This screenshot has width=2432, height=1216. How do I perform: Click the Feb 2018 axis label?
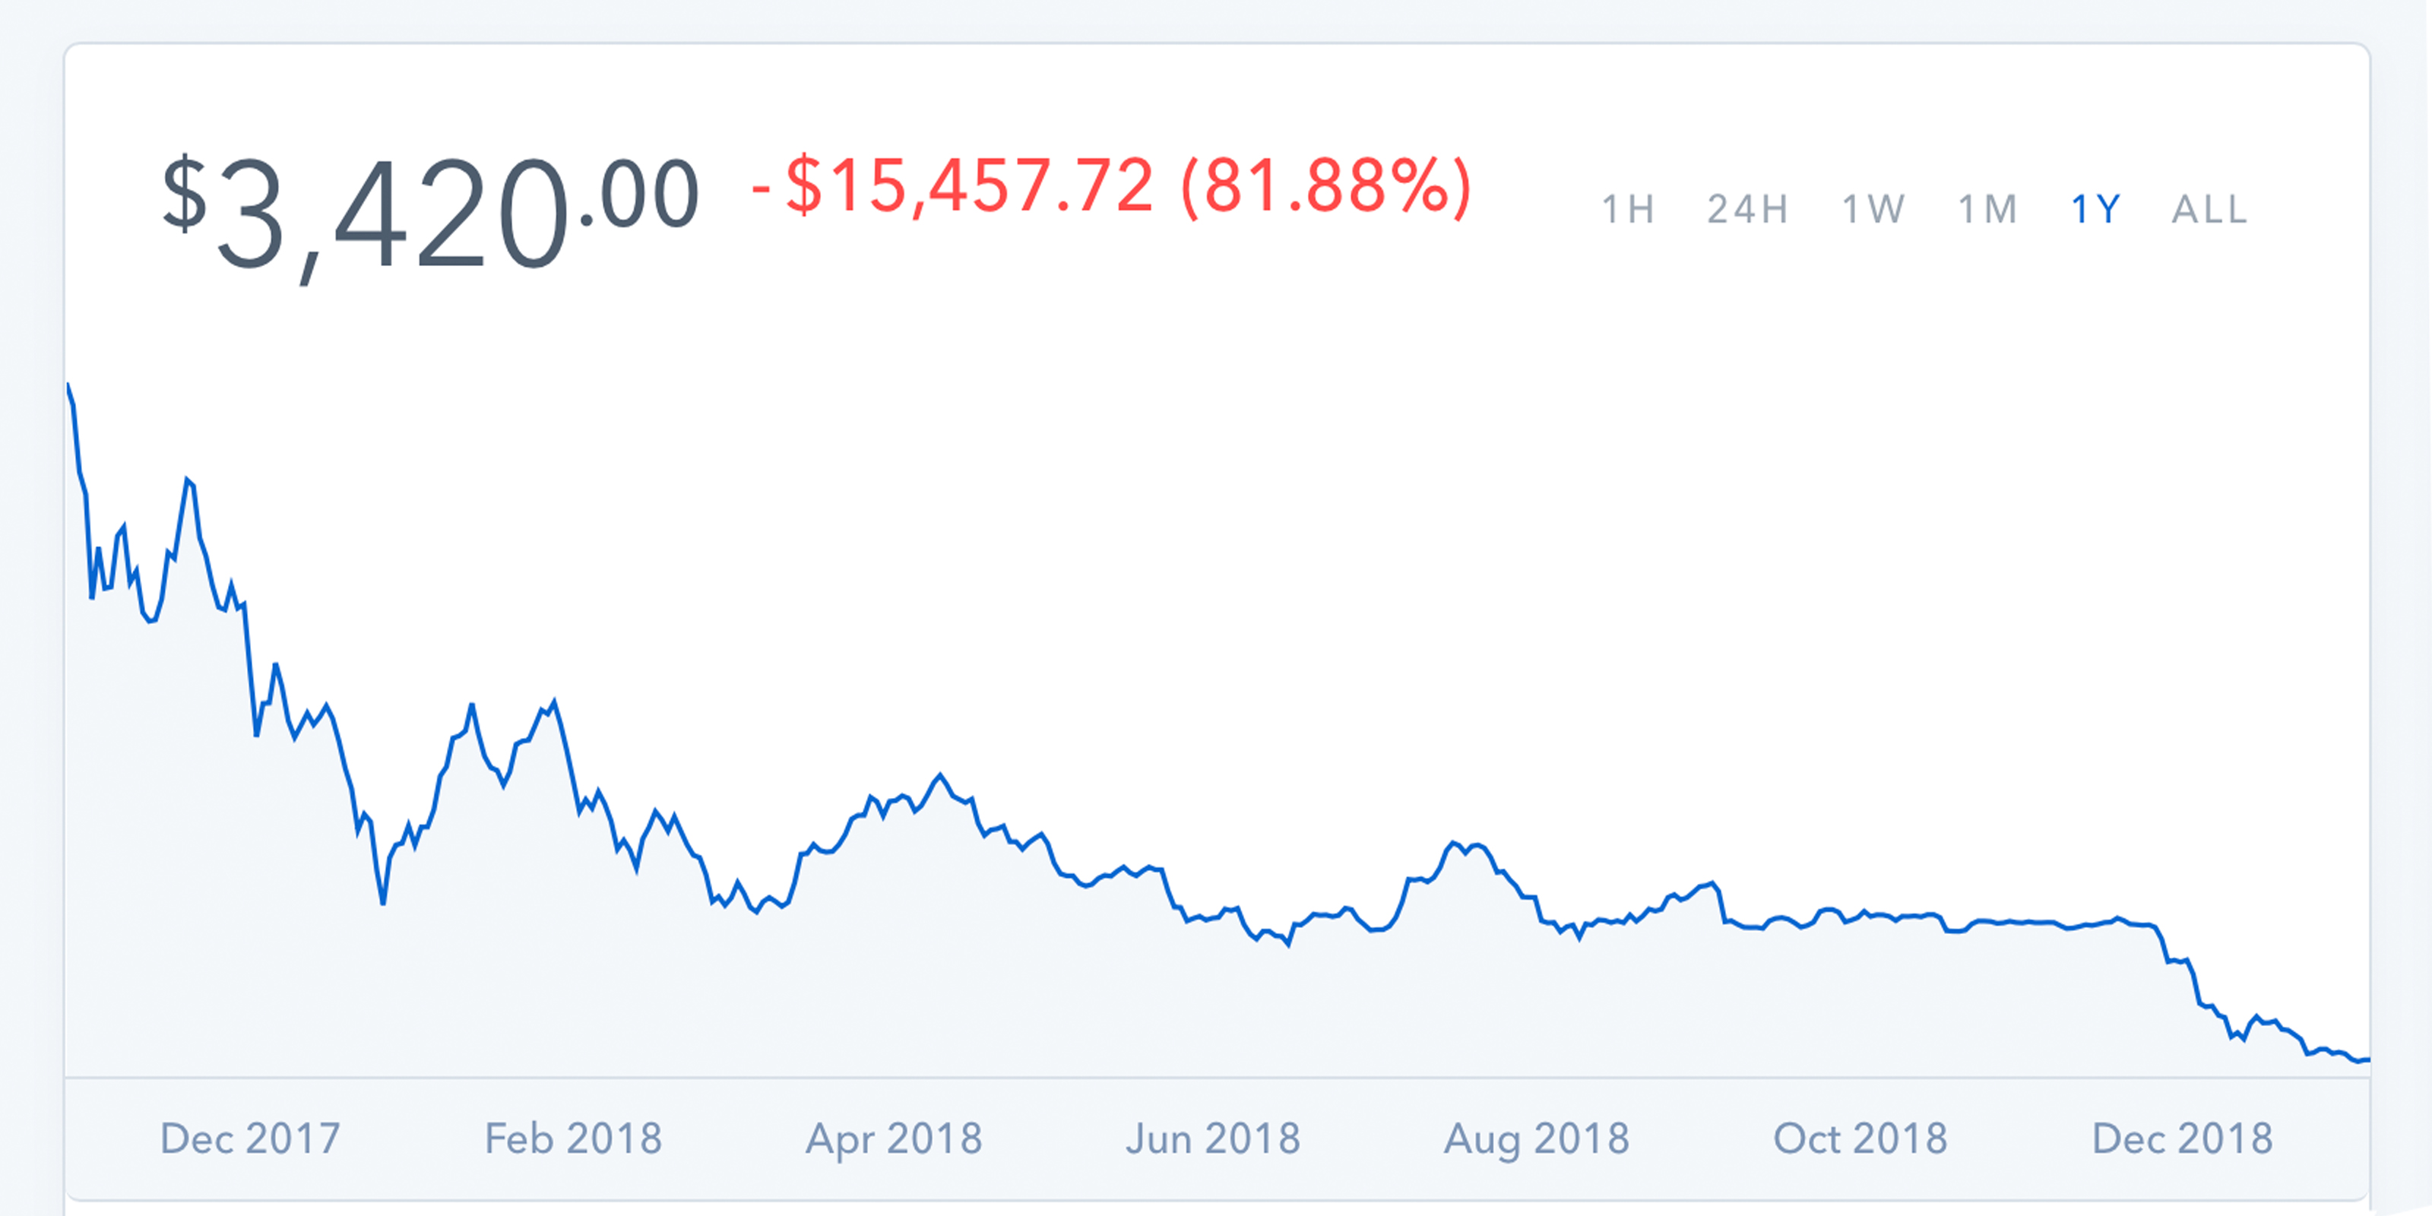pos(573,1138)
